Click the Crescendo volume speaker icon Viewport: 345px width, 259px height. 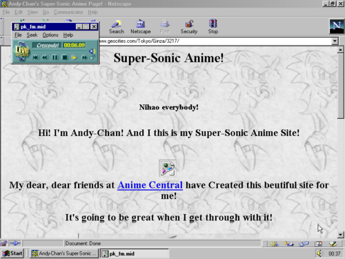click(x=92, y=51)
